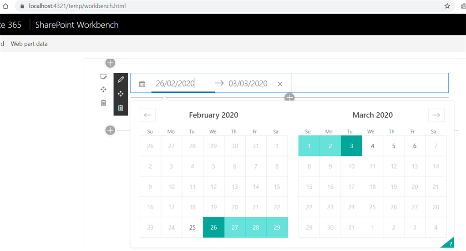Click the move web part icon in dark toolbar

point(121,94)
